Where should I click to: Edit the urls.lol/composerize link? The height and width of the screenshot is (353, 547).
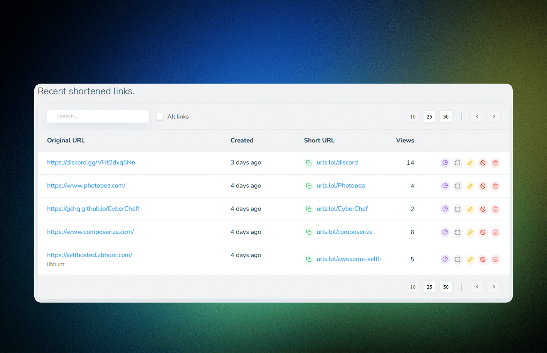[x=470, y=232]
